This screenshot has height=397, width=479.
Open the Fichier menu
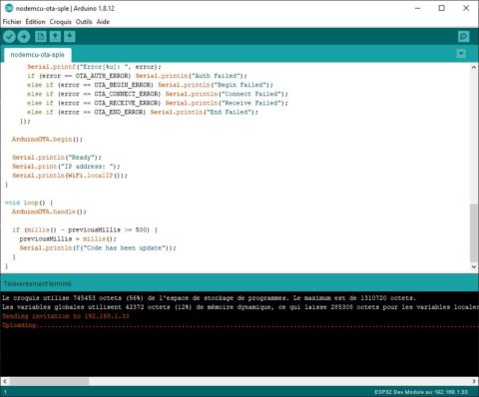click(x=12, y=22)
